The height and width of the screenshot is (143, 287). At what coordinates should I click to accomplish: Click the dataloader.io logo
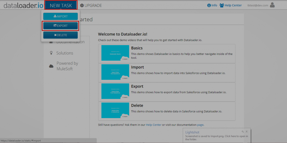click(x=24, y=6)
